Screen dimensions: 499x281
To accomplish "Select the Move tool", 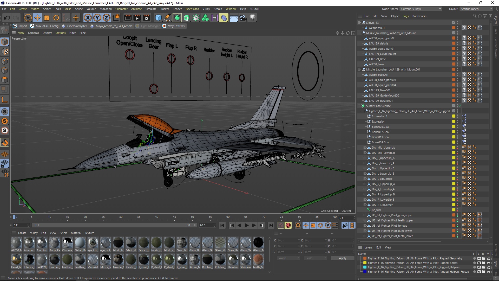I will [37, 18].
